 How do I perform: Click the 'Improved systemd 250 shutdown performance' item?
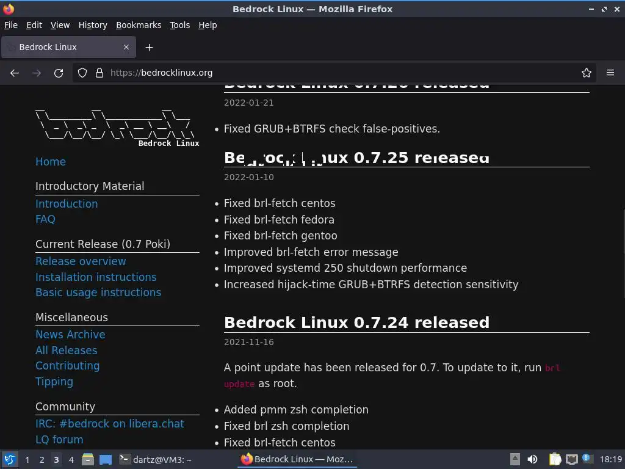click(345, 268)
